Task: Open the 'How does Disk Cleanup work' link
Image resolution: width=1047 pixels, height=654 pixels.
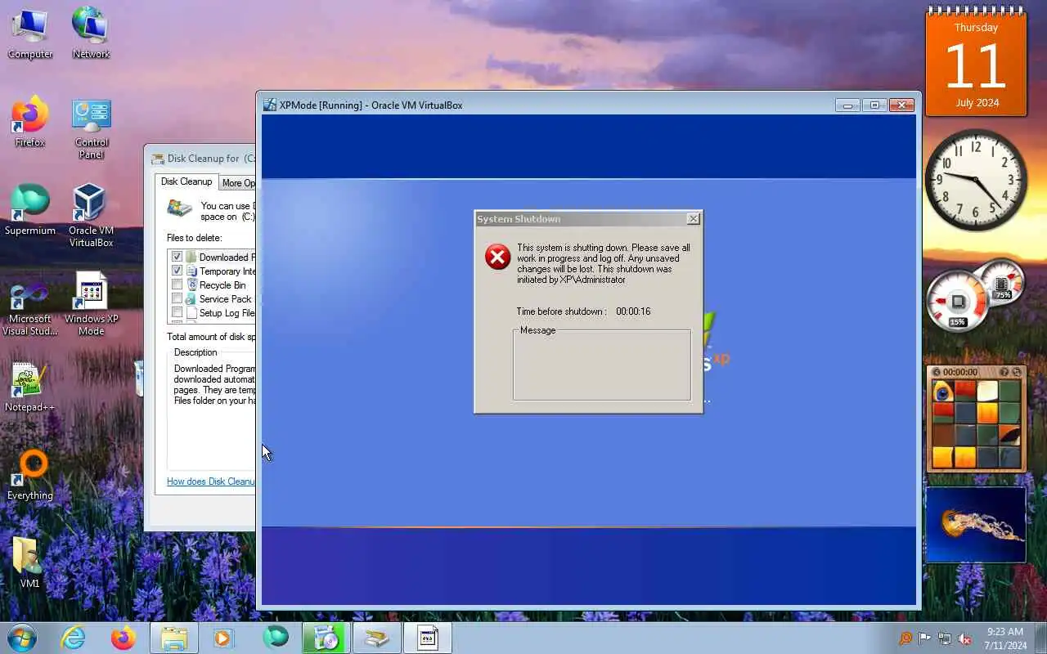Action: [211, 482]
